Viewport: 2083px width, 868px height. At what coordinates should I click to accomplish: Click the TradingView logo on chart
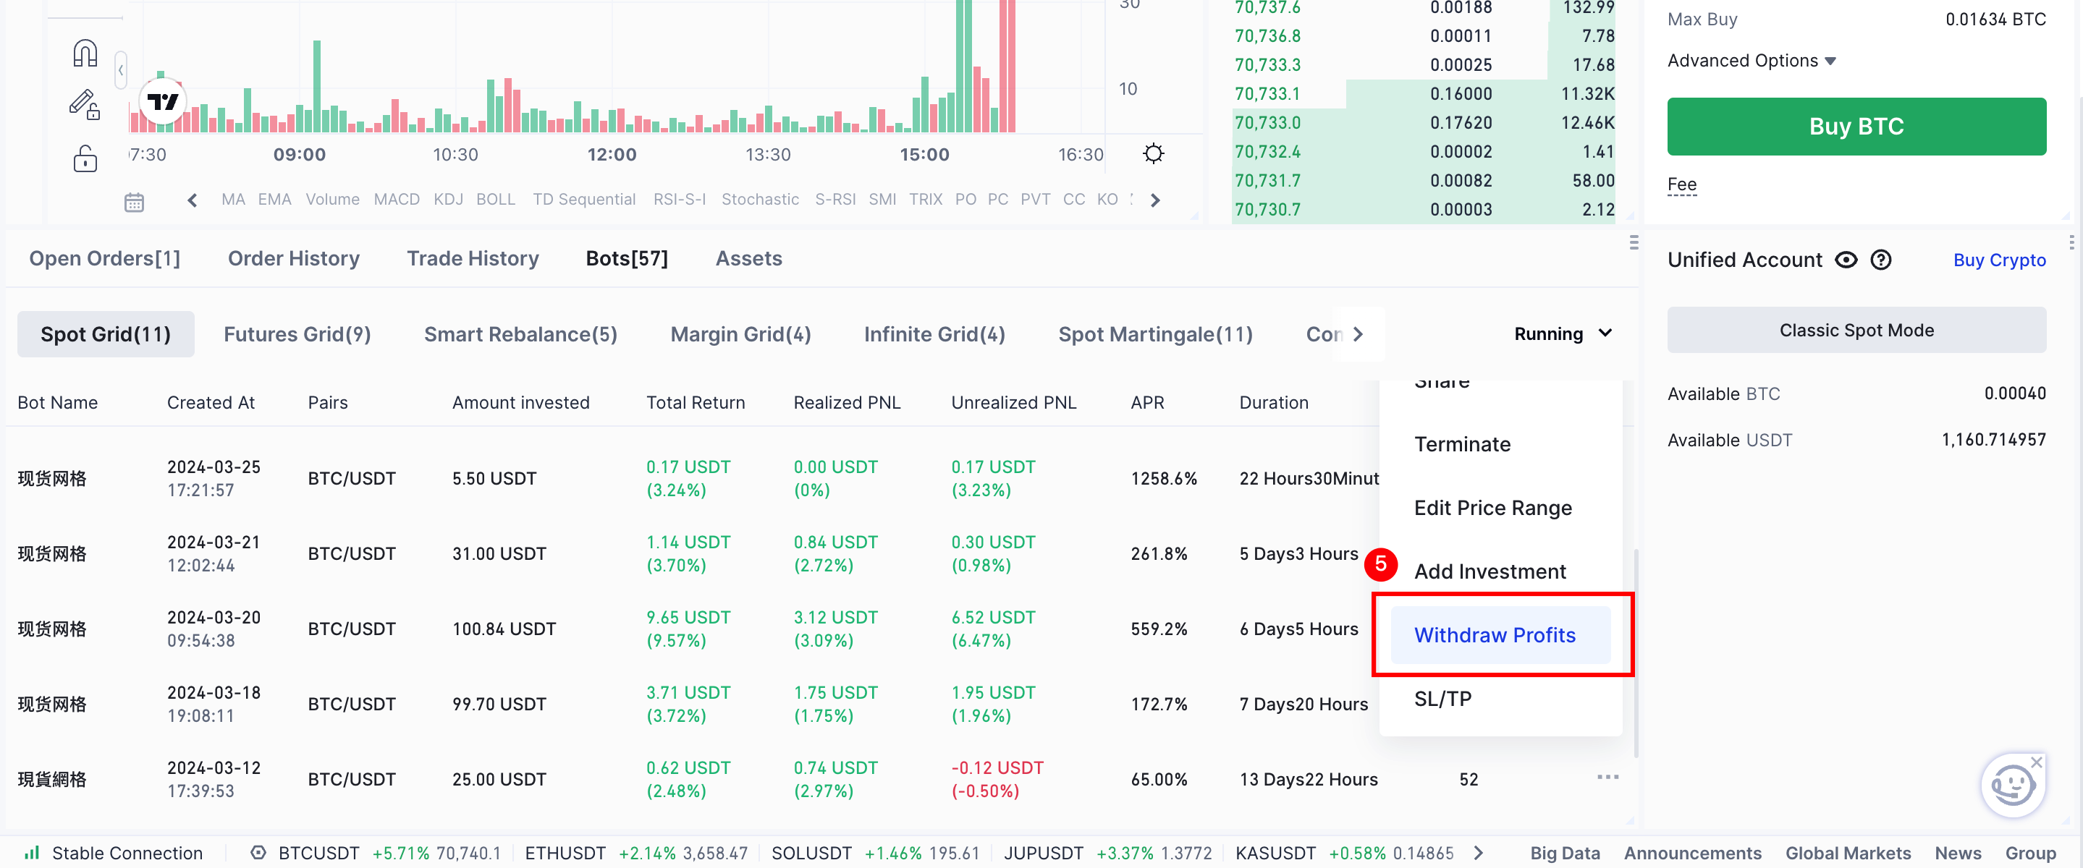(163, 102)
